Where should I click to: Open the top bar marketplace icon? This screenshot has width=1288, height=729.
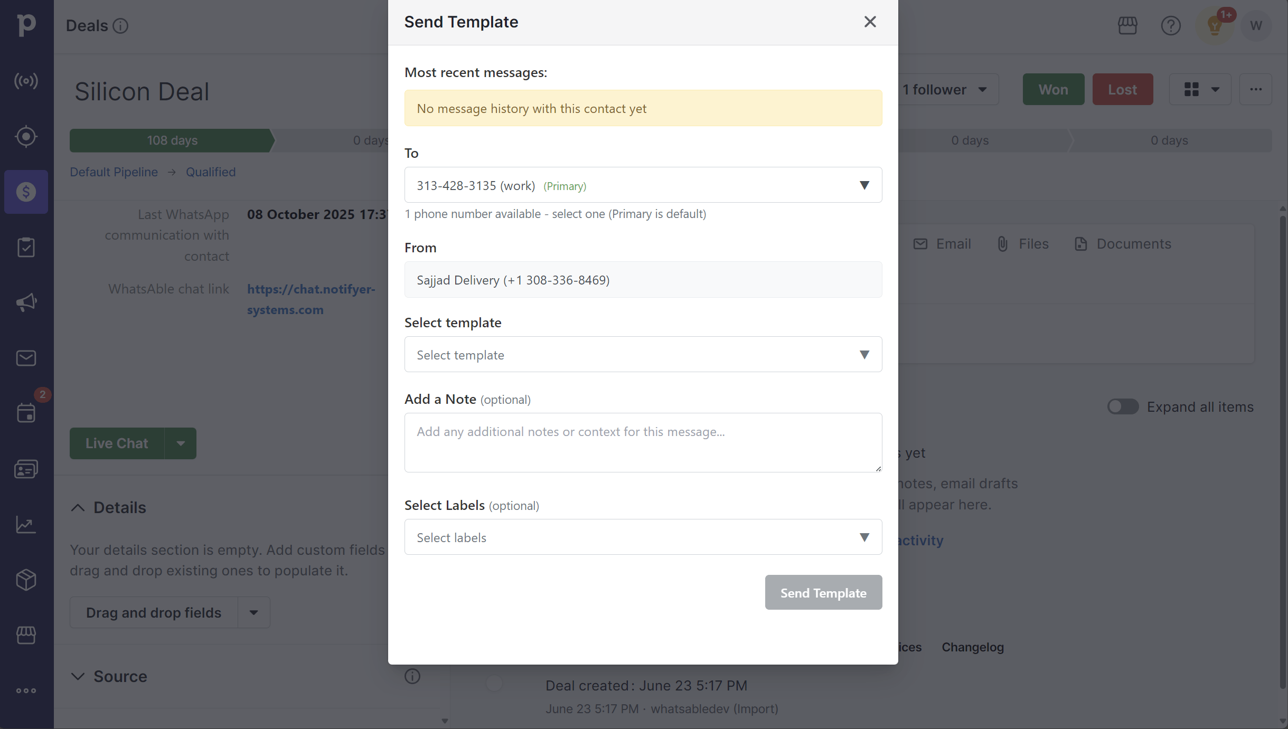coord(1127,25)
